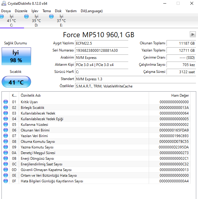198x199 pixels.
Task: Select the Enerji Döngüsü Sayısı attribute name
Action: [x=37, y=159]
